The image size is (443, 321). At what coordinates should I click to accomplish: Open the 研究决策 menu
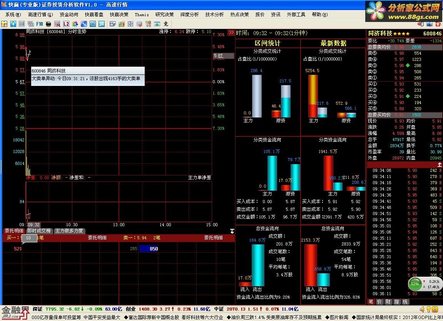[164, 14]
